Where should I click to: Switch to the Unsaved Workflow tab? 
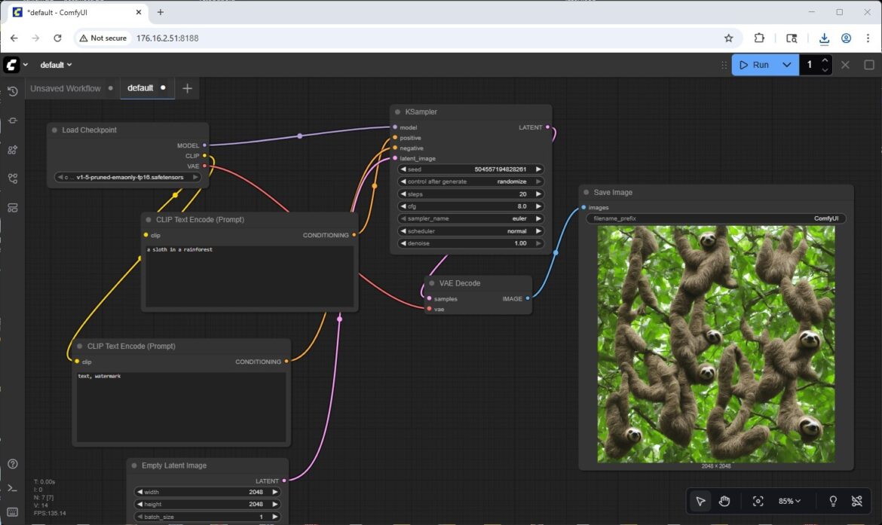(65, 88)
